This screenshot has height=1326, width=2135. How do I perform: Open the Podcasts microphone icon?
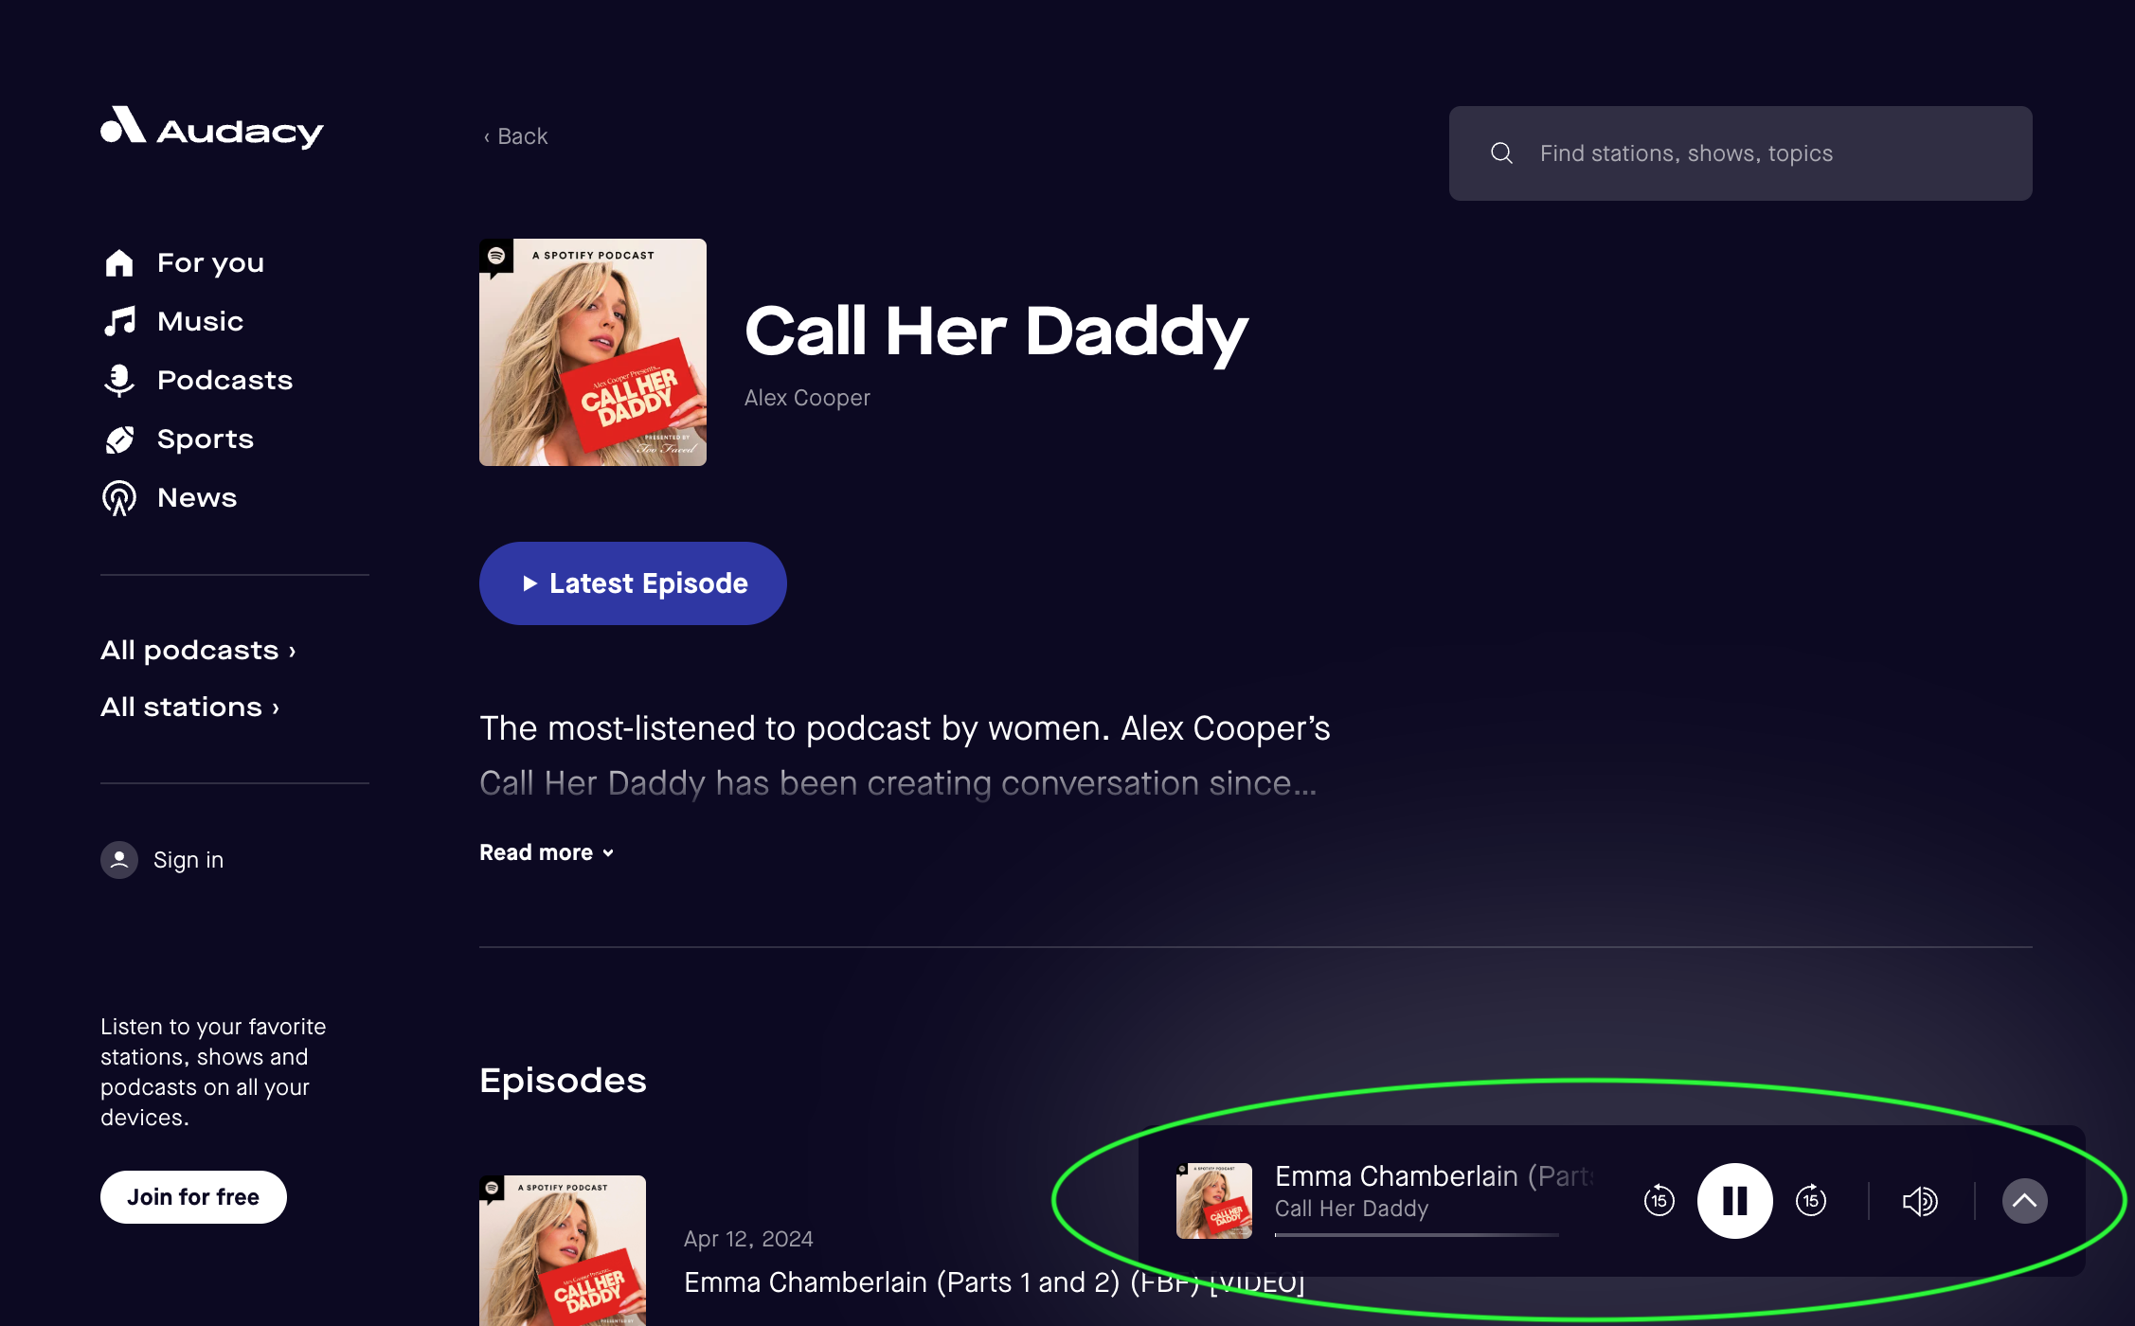point(119,380)
